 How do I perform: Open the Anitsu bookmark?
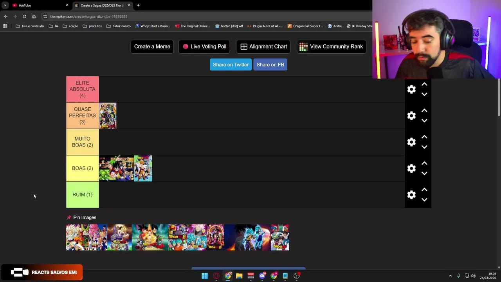click(x=335, y=26)
